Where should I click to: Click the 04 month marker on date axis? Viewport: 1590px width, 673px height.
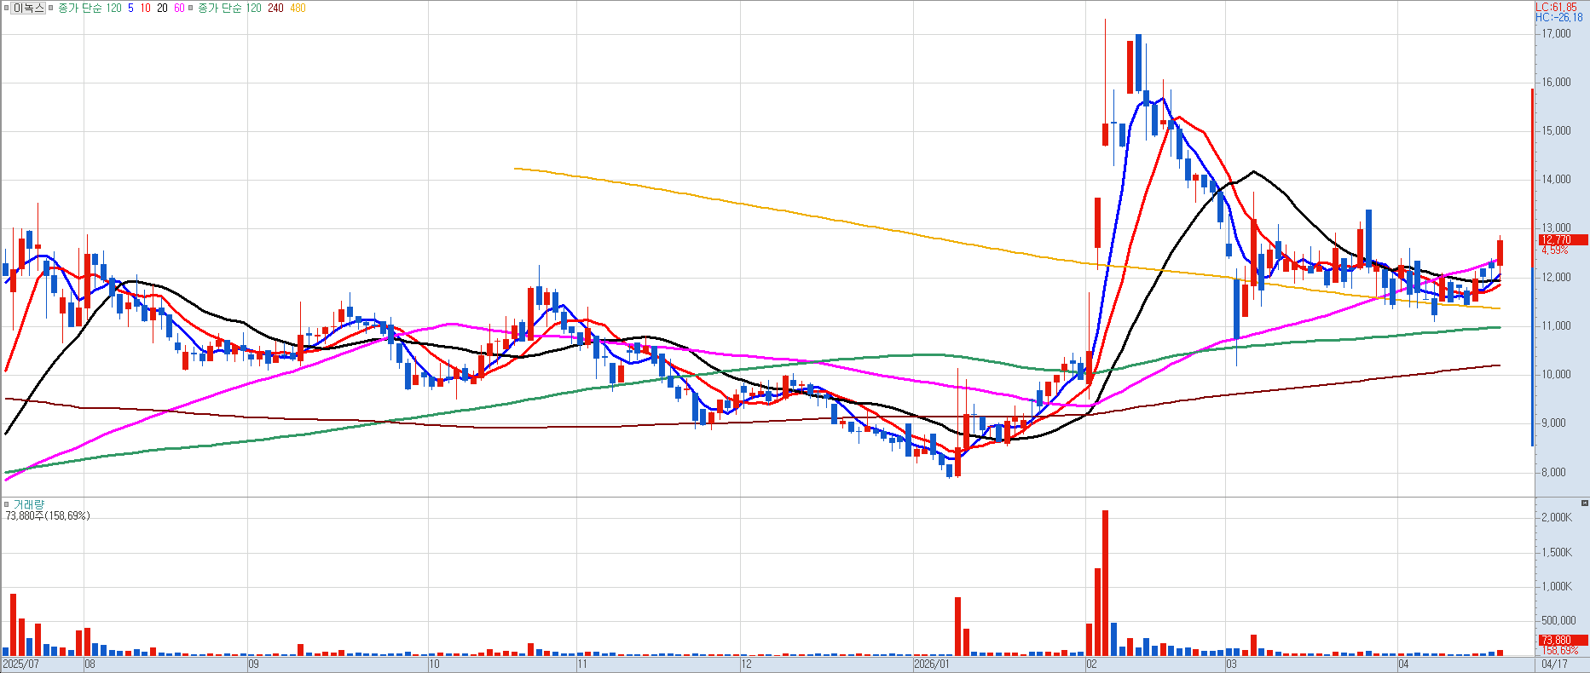pos(1403,664)
